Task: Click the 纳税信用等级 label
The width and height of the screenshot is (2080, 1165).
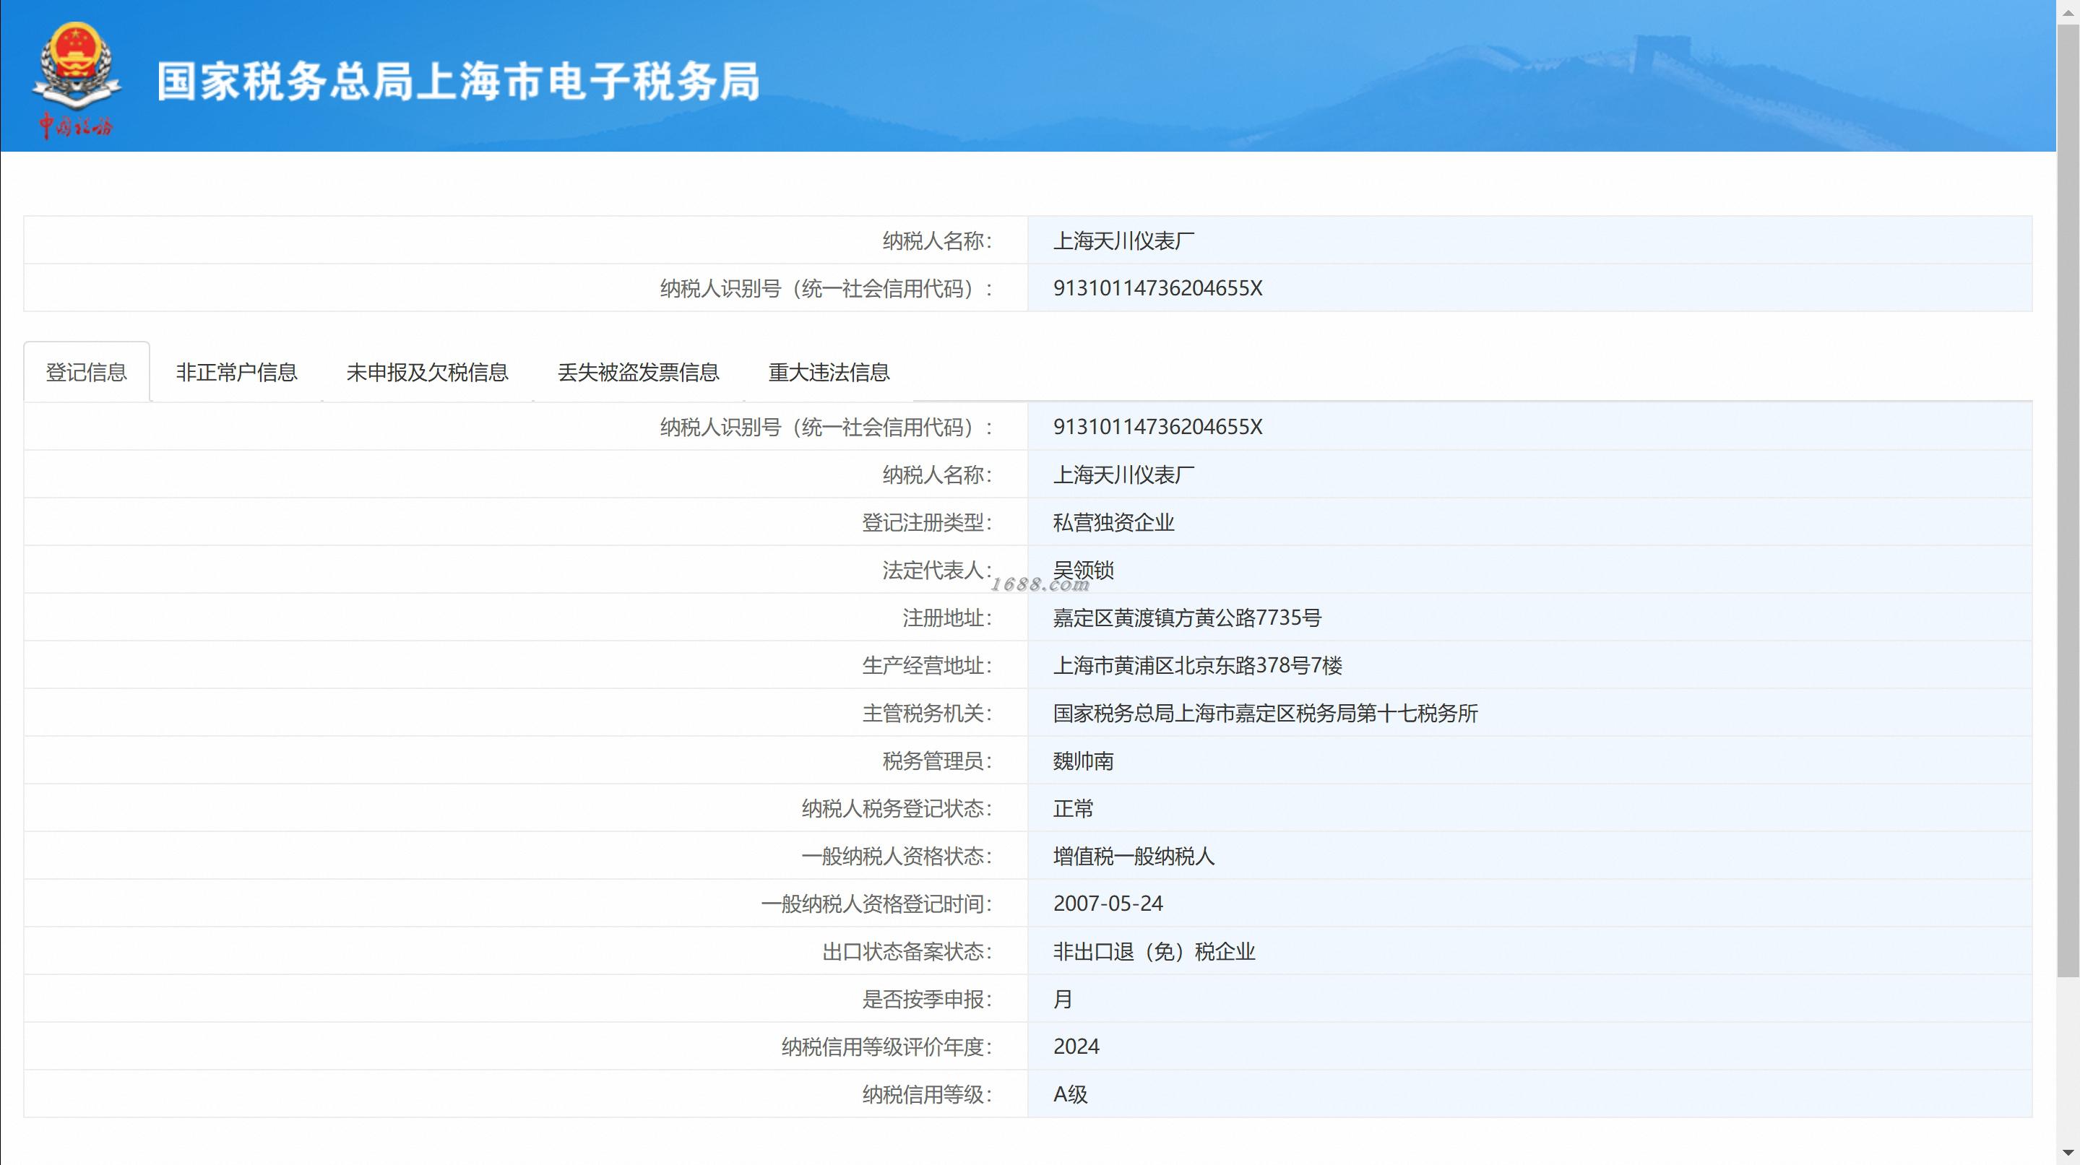Action: click(x=926, y=1094)
